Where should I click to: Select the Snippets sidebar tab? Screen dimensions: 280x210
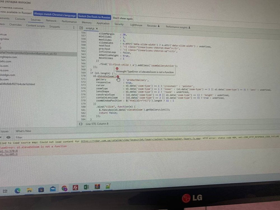tap(55, 27)
